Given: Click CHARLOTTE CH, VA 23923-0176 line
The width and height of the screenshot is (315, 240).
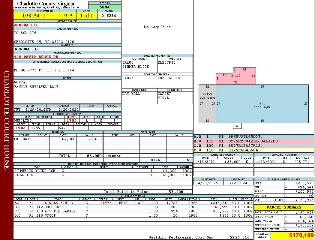Looking at the screenshot, I should pyautogui.click(x=44, y=42).
